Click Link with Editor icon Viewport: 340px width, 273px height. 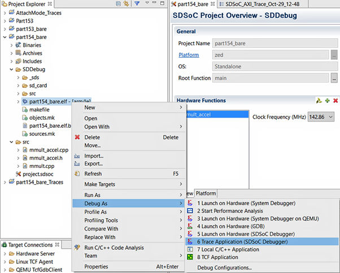pos(126,4)
